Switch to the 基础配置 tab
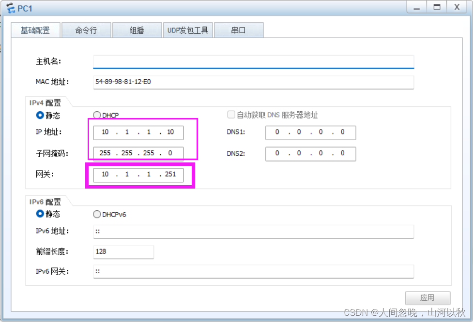 click(x=35, y=30)
